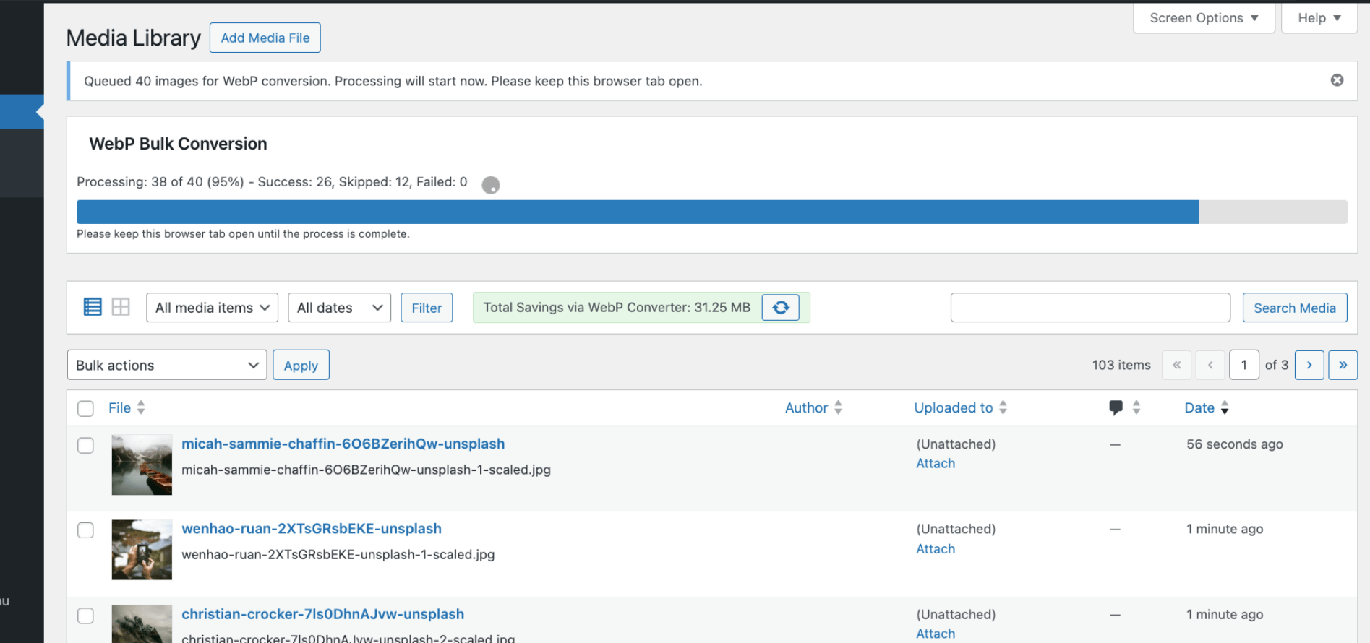Check the select-all checkbox
This screenshot has height=643, width=1370.
pyautogui.click(x=85, y=409)
